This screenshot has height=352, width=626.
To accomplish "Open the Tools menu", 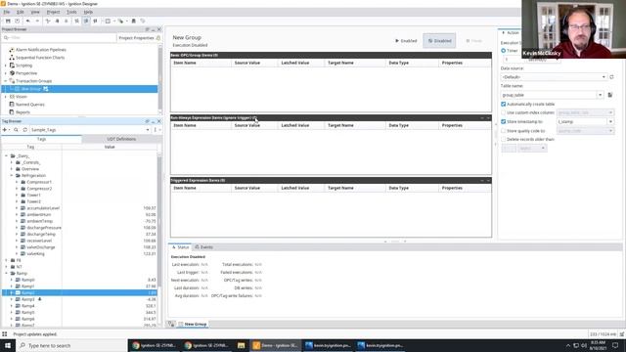I will coord(71,12).
